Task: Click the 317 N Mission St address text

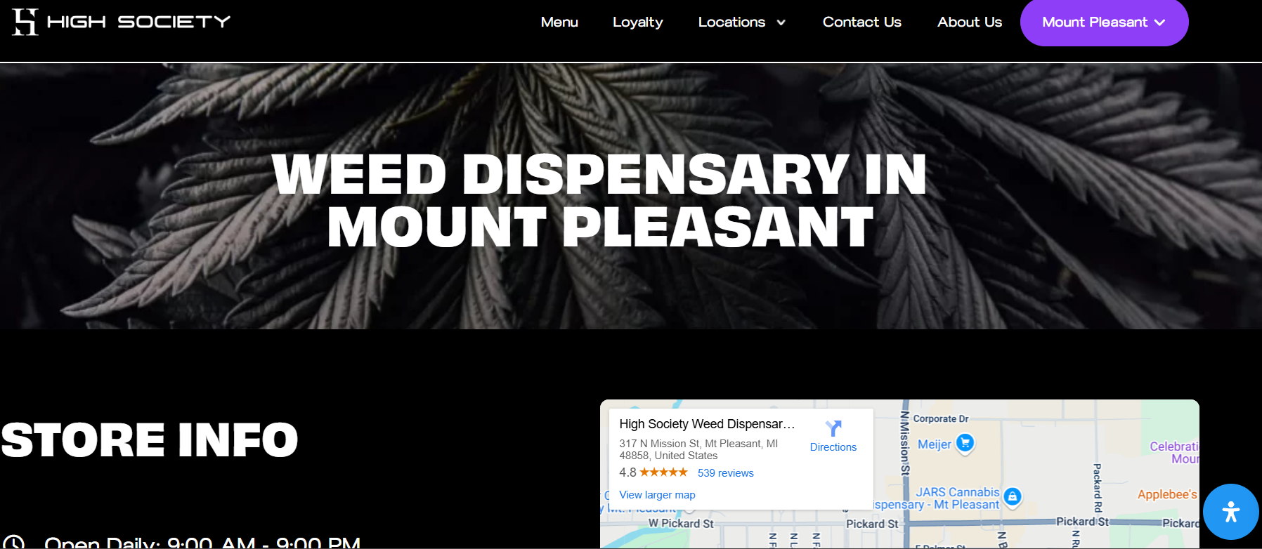Action: click(x=698, y=449)
